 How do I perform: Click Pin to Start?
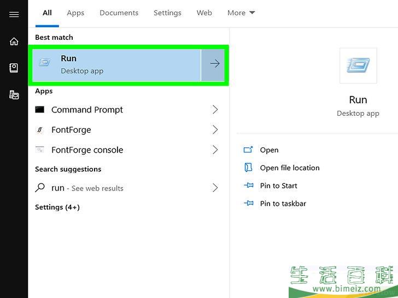pos(278,186)
